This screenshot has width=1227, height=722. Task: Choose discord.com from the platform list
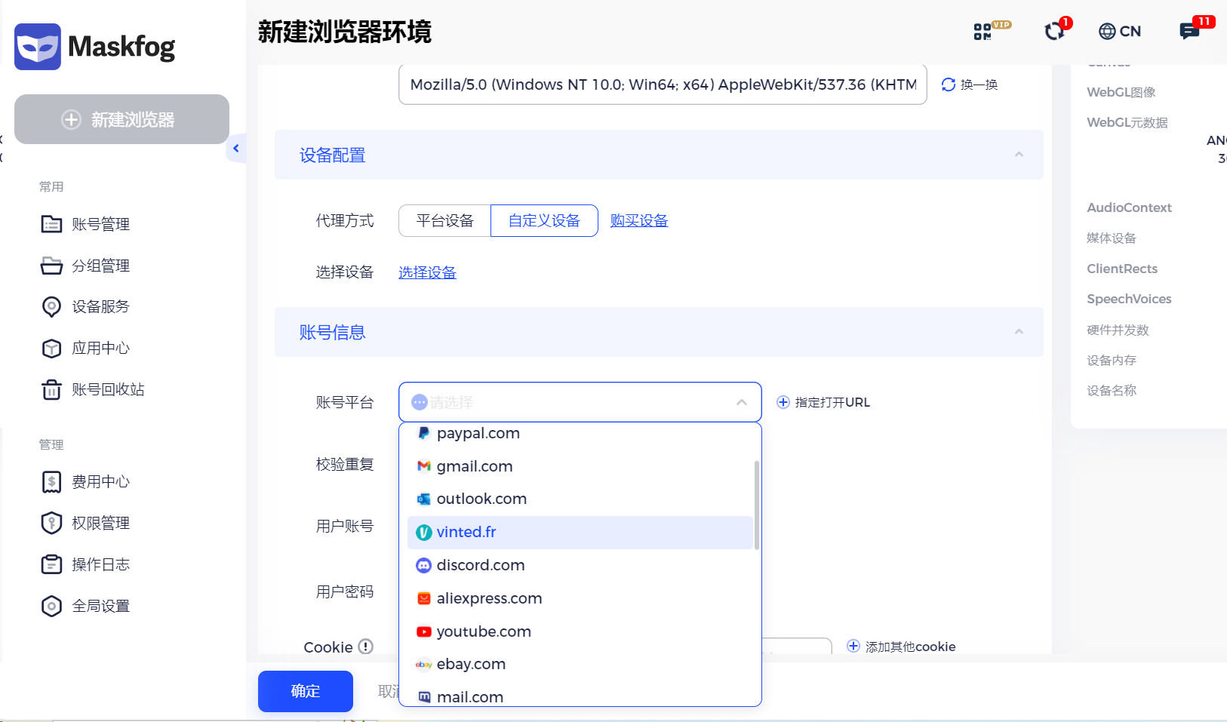(580, 565)
